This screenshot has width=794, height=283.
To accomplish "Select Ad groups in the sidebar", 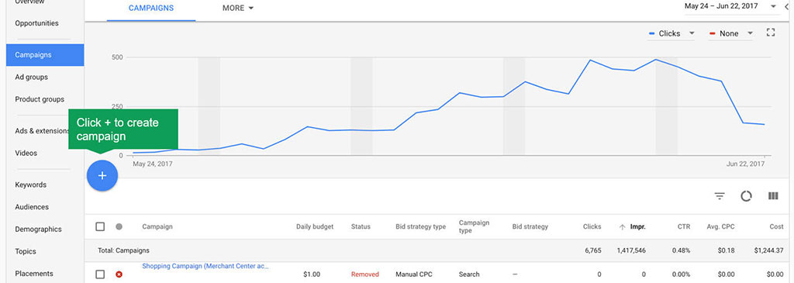I will [31, 77].
